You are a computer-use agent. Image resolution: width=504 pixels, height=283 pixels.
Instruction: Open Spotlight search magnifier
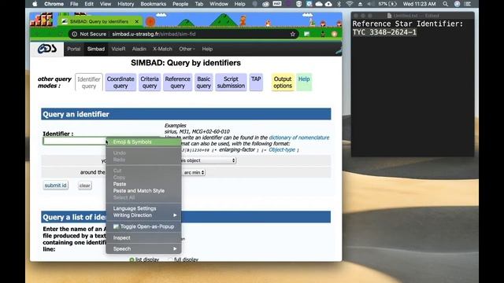pos(445,4)
